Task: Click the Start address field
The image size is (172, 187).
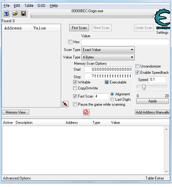Action: 108,69
